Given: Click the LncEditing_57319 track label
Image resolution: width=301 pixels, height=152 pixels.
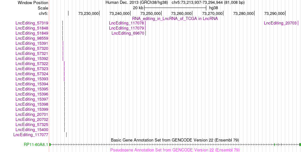Looking at the screenshot, I should click(32, 23).
